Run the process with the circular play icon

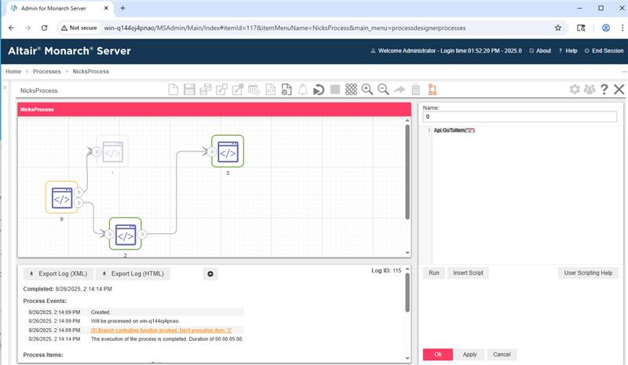pyautogui.click(x=319, y=89)
